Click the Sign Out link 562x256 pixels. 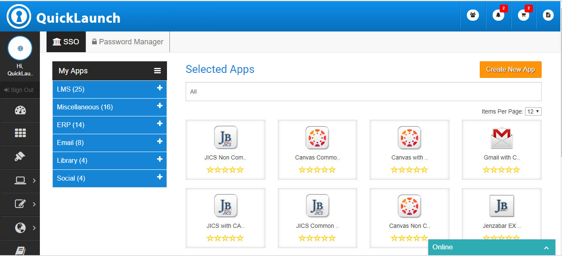[x=19, y=90]
